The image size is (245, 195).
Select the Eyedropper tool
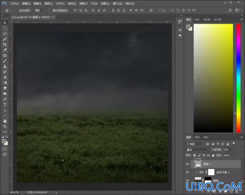pos(5,50)
